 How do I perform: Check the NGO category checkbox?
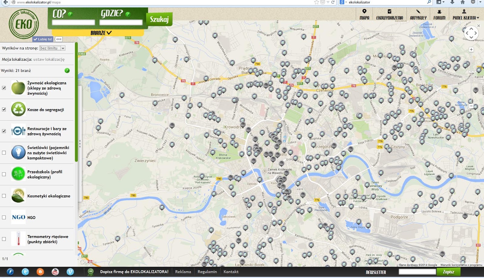pos(4,217)
